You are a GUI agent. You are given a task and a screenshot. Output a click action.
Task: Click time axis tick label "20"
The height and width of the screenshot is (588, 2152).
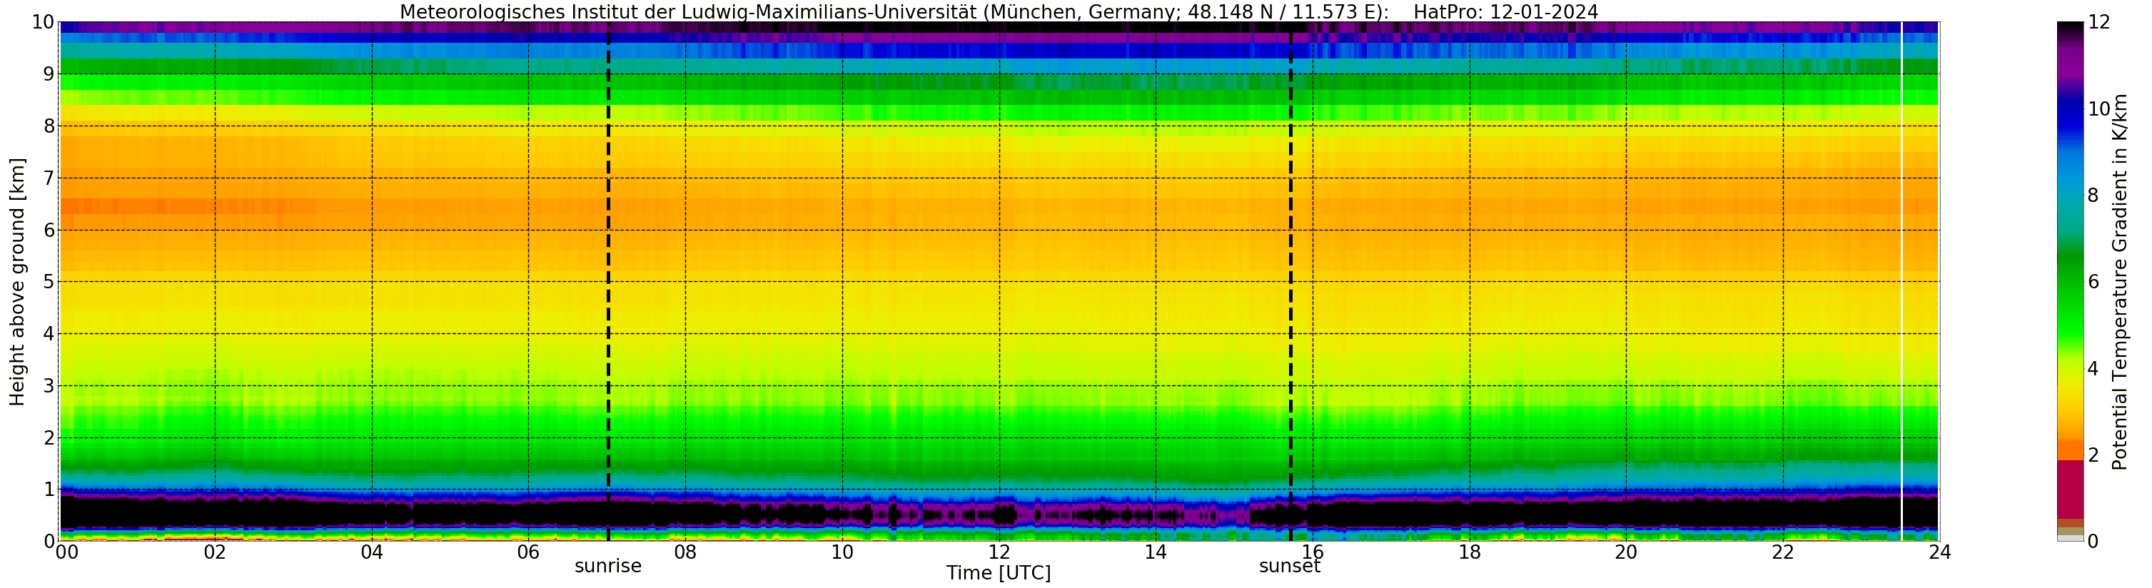tap(1626, 553)
